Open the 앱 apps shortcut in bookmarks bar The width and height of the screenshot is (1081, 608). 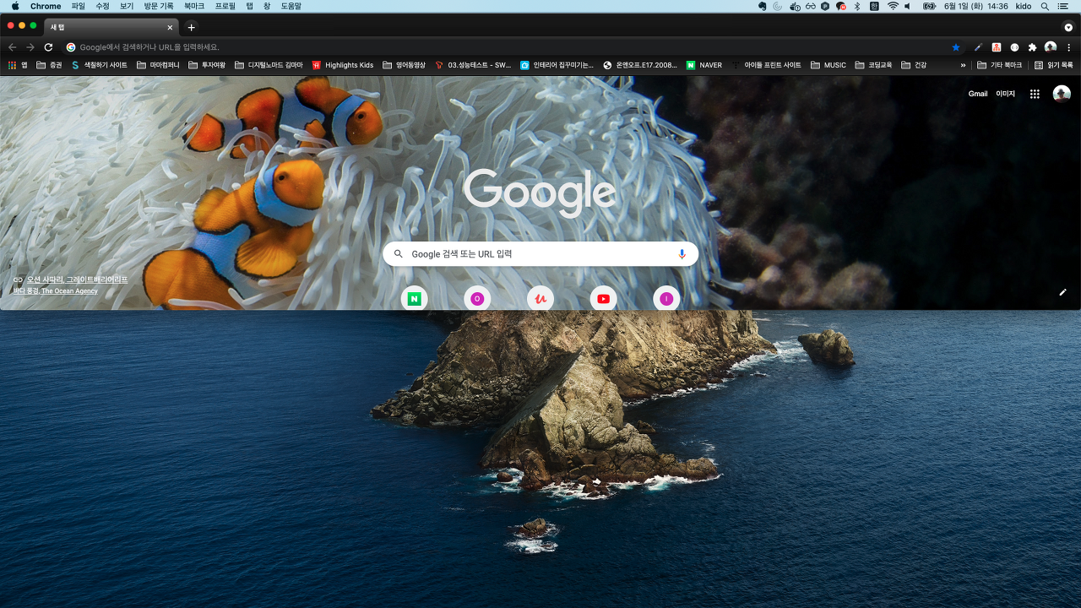click(17, 65)
